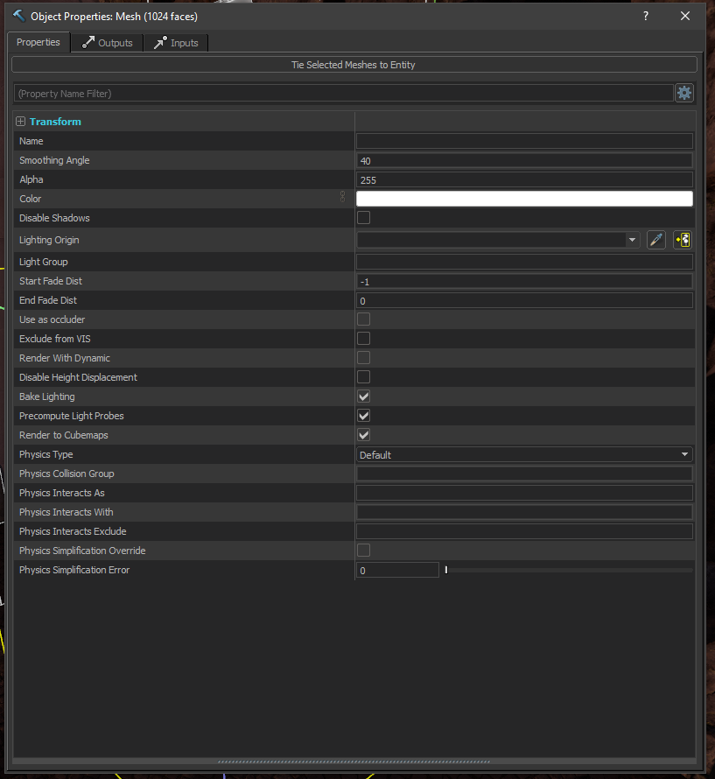
Task: Toggle off Render to Cubemaps
Action: [363, 435]
